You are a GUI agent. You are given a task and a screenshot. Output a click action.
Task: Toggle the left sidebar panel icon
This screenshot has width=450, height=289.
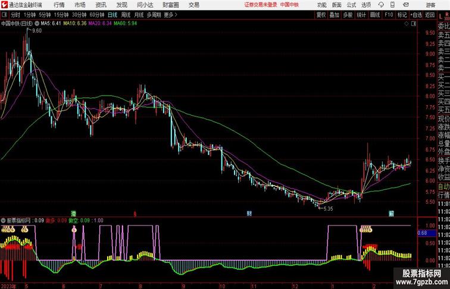[4, 15]
